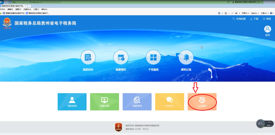The width and height of the screenshot is (275, 135).
Task: Click the RSS feeds icon
Action: (226, 13)
